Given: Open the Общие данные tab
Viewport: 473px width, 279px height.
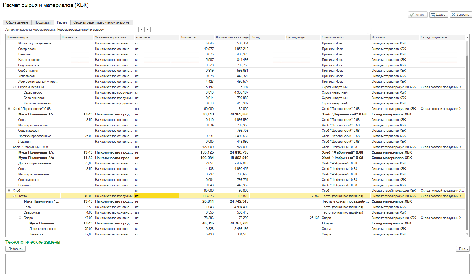Looking at the screenshot, I should pyautogui.click(x=17, y=22).
